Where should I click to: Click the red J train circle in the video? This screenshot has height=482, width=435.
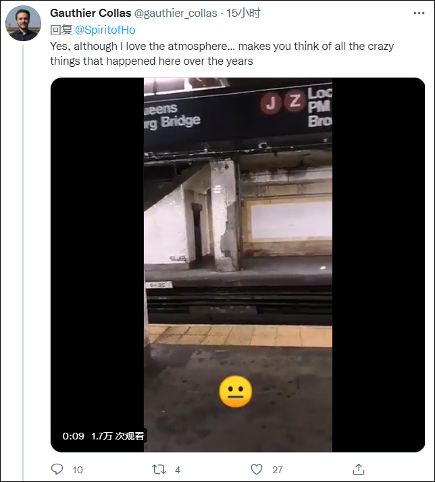(271, 102)
